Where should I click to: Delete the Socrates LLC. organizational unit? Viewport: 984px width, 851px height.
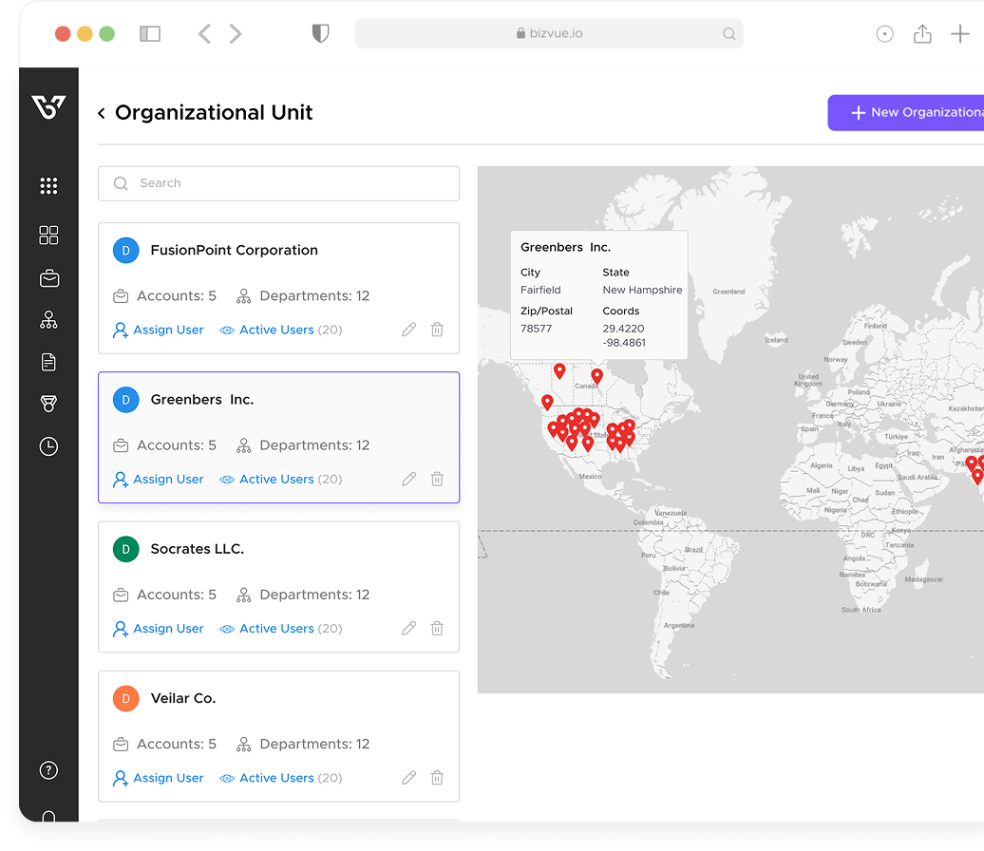(437, 628)
